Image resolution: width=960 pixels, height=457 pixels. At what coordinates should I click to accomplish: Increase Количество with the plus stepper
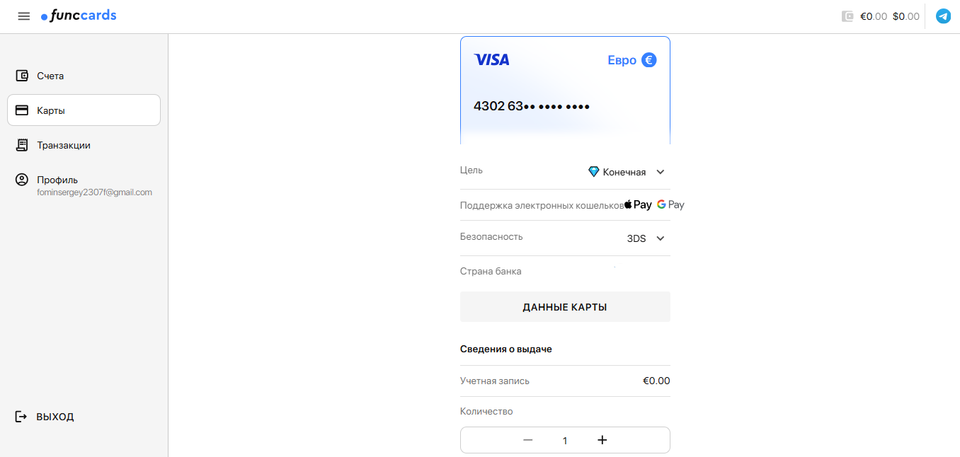coord(602,440)
